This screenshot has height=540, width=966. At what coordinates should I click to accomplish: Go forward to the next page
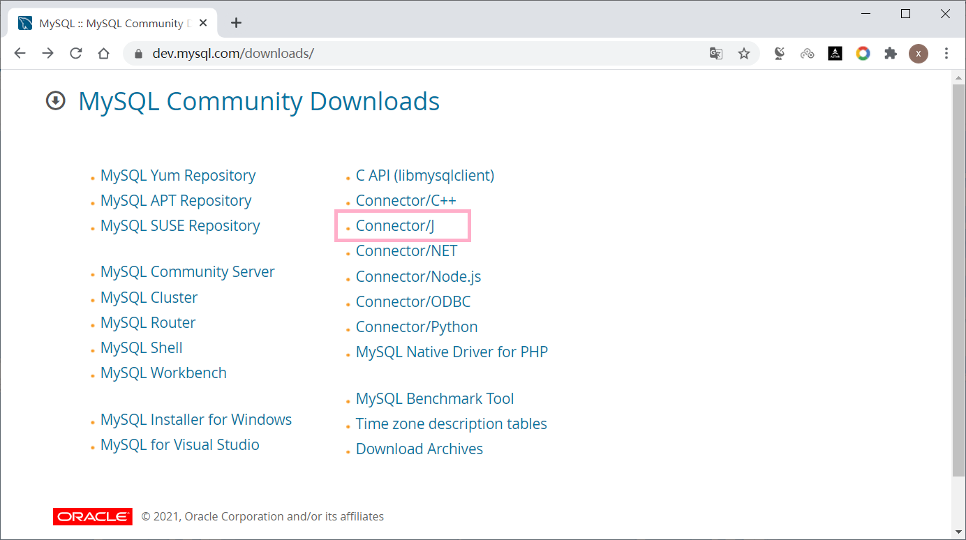(47, 53)
